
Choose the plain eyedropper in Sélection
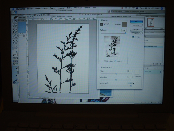(101, 24)
